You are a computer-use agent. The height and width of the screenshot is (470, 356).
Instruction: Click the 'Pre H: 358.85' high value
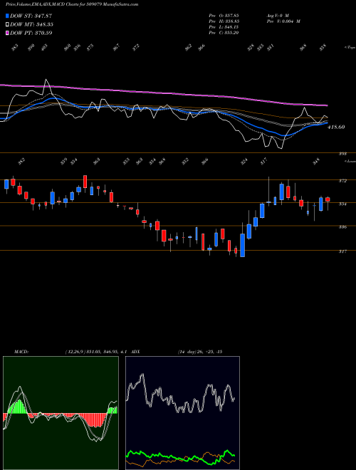224,21
